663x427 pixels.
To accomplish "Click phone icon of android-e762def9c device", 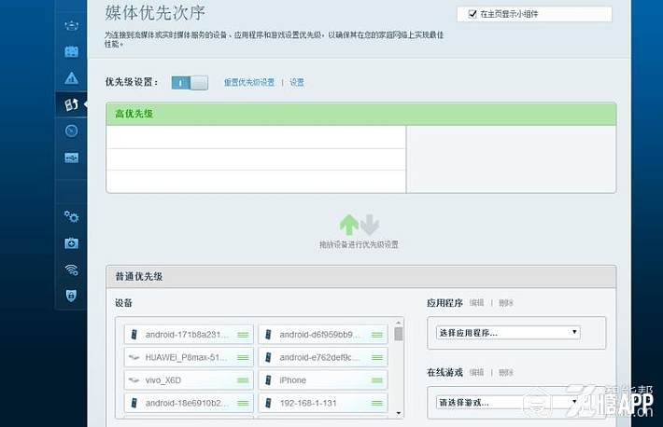I will (268, 357).
